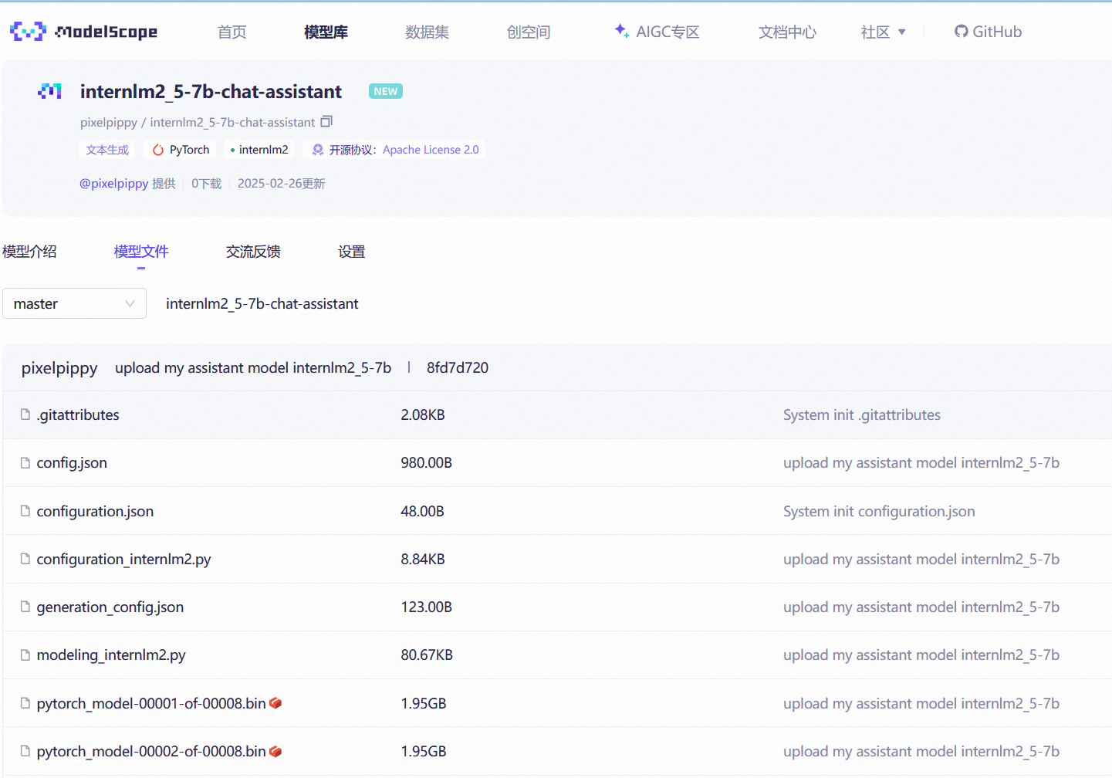Viewport: 1112px width, 778px height.
Task: Click the NEW badge beside model title
Action: coord(386,91)
